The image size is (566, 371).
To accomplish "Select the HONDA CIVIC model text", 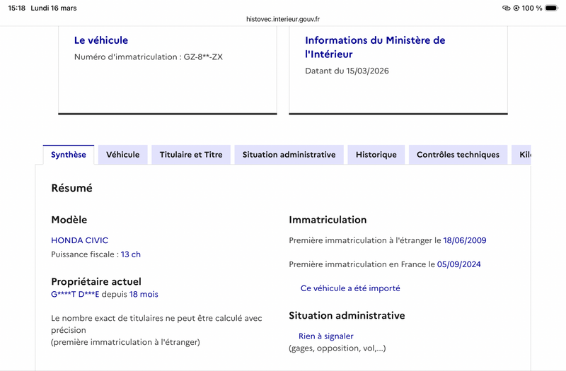I will [x=79, y=240].
